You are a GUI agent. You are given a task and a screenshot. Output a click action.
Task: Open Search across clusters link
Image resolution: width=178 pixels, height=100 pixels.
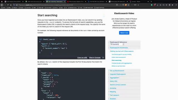(x=118, y=85)
